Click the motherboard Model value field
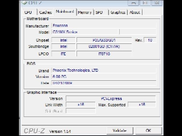 coord(85,32)
